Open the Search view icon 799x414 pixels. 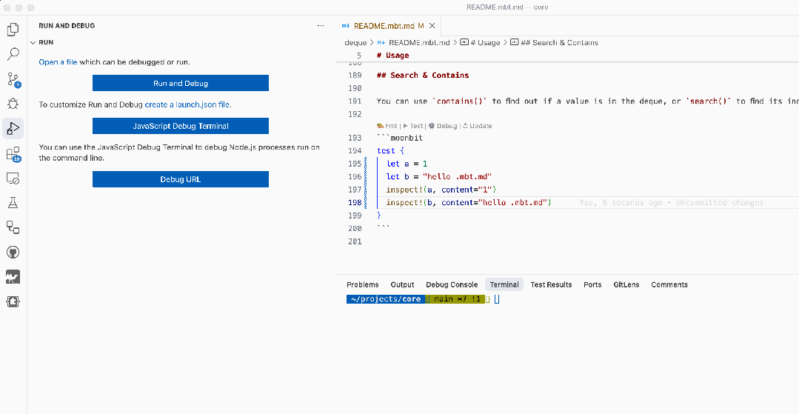13,54
